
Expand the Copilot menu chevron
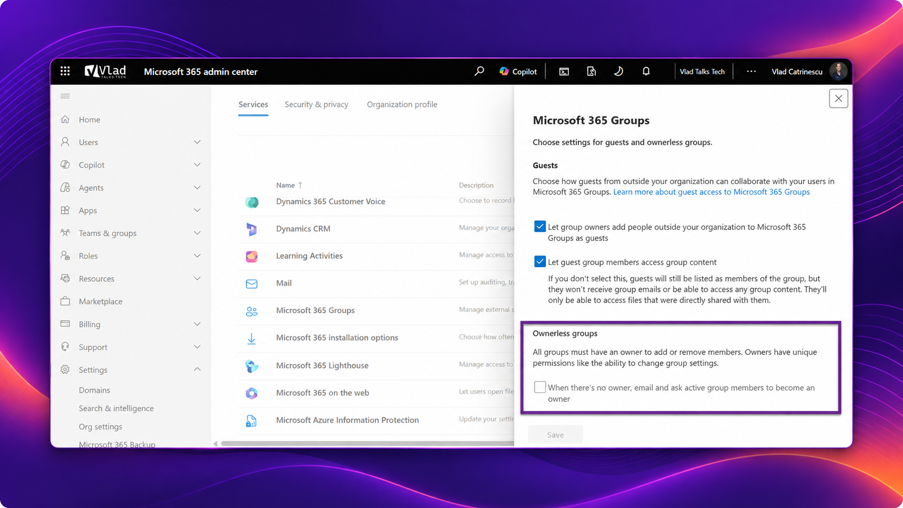pyautogui.click(x=197, y=165)
